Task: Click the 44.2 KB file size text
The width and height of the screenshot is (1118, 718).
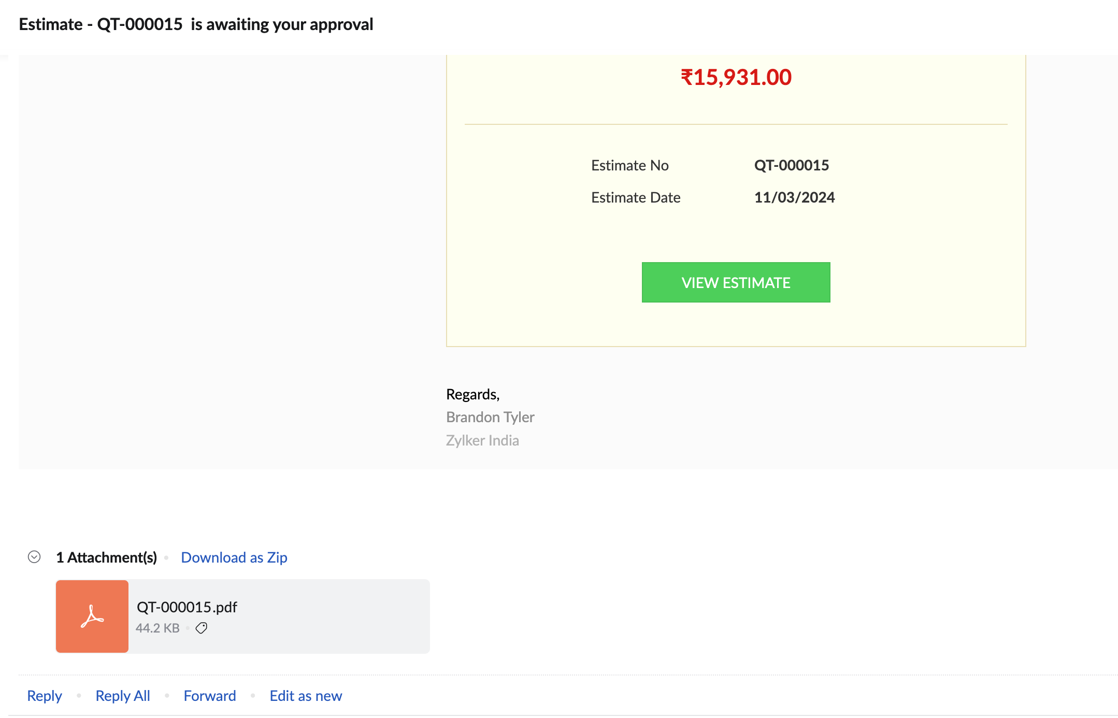Action: [x=157, y=628]
